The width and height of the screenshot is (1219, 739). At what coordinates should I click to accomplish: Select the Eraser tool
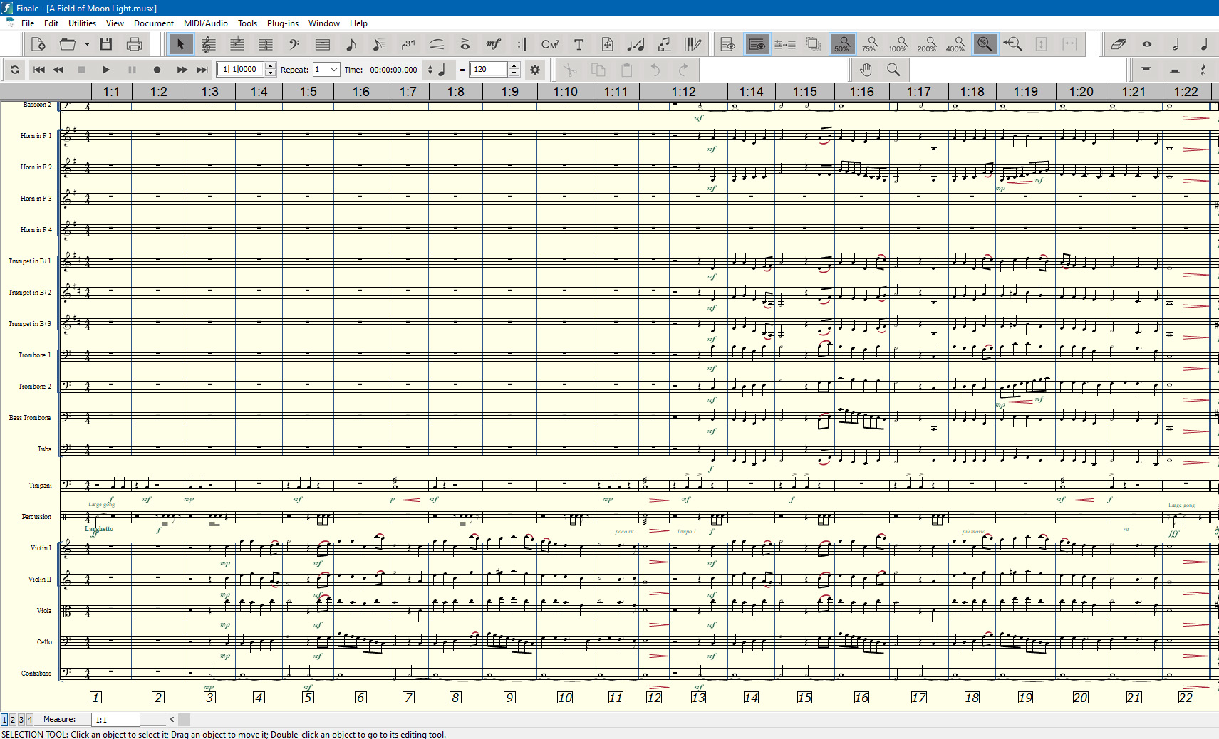coord(1118,45)
